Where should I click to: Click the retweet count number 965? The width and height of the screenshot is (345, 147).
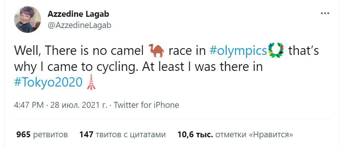(x=23, y=134)
